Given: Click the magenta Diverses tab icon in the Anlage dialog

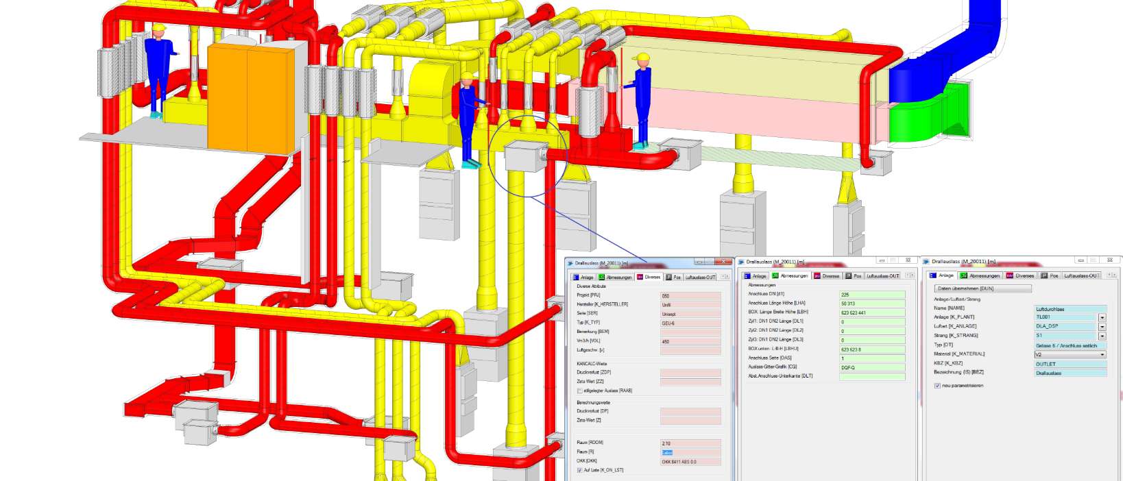Looking at the screenshot, I should pyautogui.click(x=1009, y=275).
